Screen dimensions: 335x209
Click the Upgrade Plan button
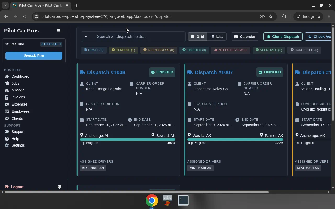34,56
